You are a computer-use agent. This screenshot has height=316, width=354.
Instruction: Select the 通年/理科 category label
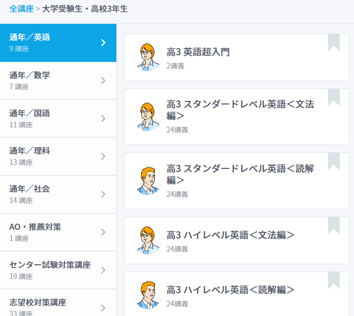tap(29, 151)
